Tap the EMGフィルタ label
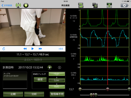 point(39,74)
